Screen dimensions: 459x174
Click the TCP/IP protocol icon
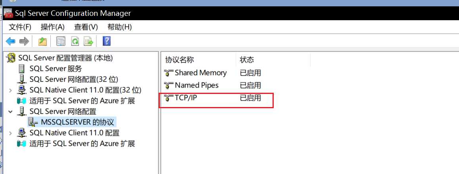pyautogui.click(x=168, y=98)
